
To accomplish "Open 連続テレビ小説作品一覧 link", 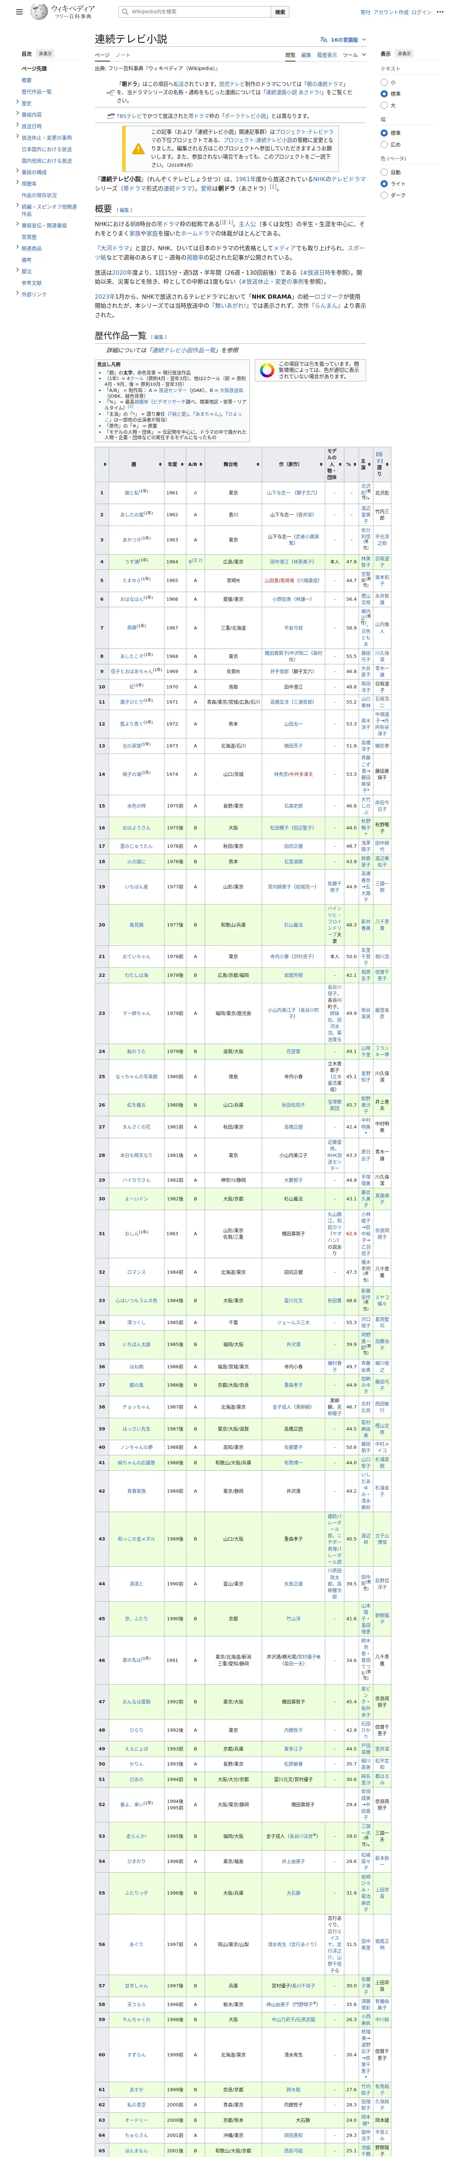I will point(184,350).
